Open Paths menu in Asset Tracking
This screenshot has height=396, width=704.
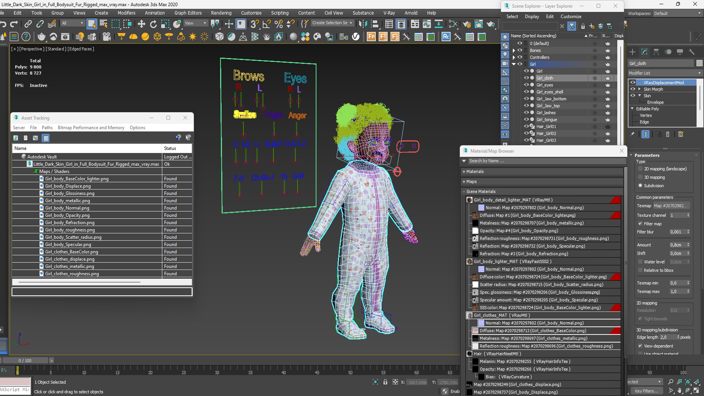pyautogui.click(x=47, y=128)
